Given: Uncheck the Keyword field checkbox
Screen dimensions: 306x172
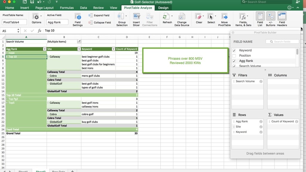Looking at the screenshot, I should tap(234, 50).
